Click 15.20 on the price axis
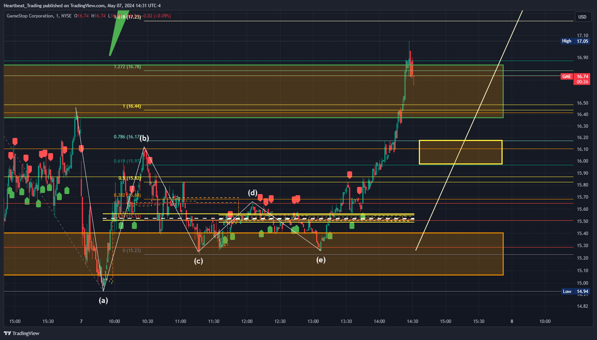Viewport: 597px width, 340px height. tap(583, 258)
